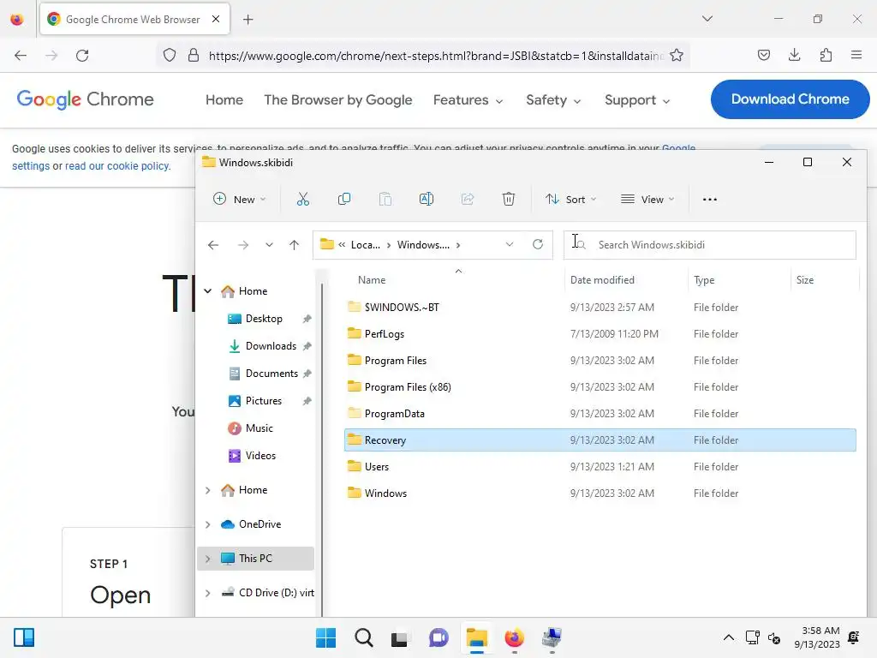Select the ProgramData folder

[x=600, y=414]
